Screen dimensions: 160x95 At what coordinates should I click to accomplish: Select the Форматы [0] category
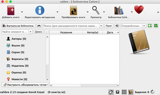17,59
